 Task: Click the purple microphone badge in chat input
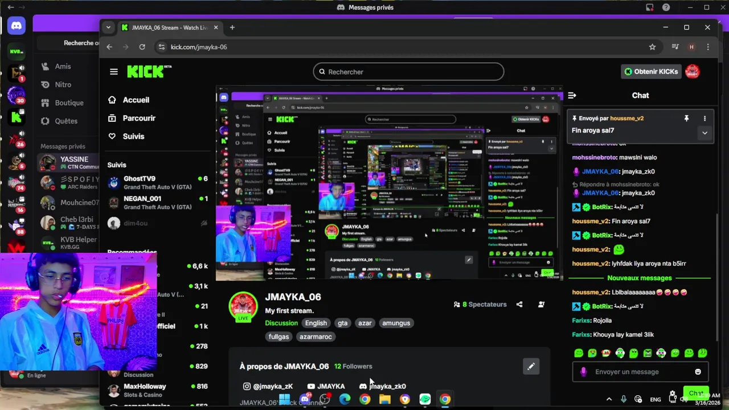(583, 372)
